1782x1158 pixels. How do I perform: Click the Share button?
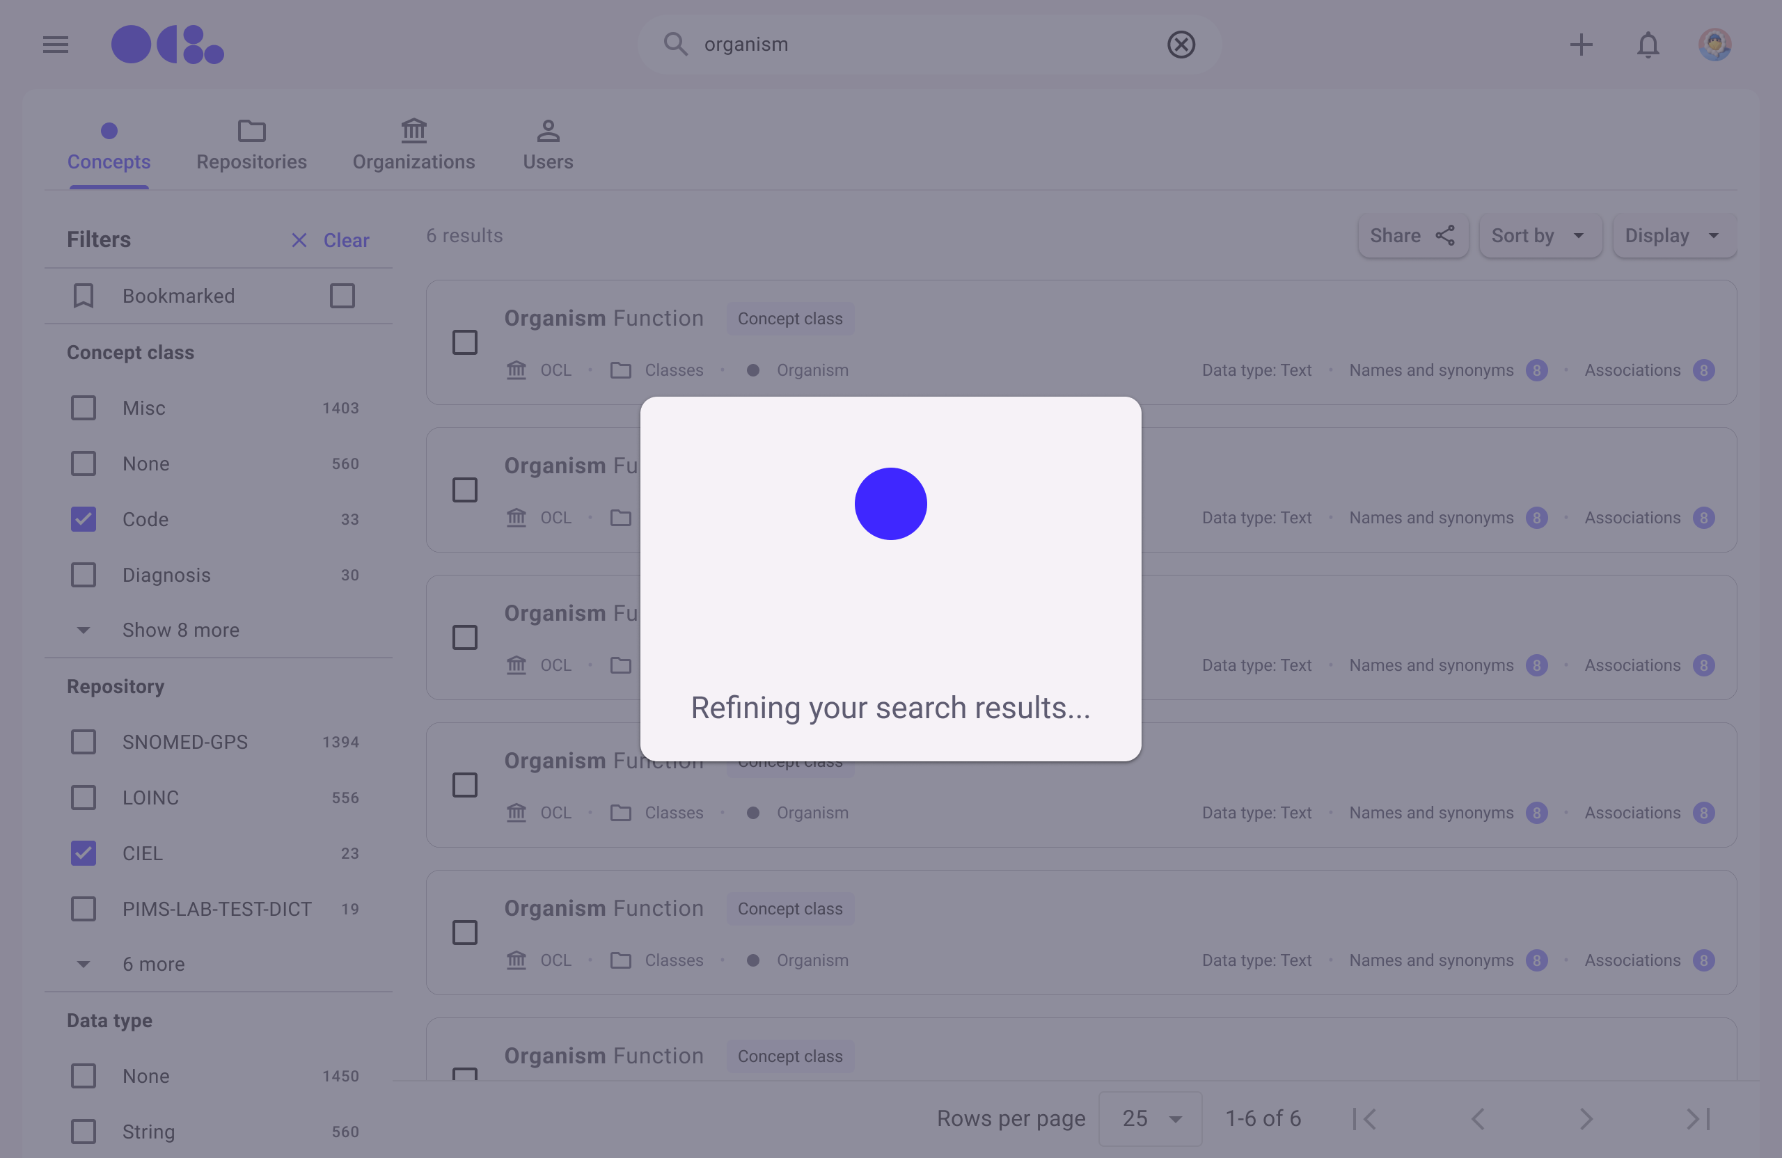1412,237
